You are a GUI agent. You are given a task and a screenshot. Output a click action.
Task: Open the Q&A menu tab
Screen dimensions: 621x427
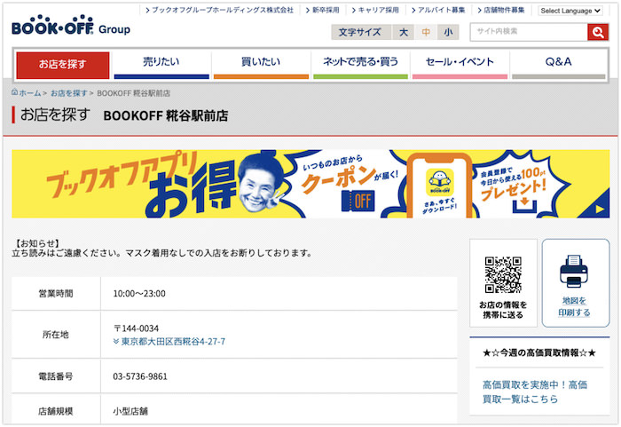558,65
